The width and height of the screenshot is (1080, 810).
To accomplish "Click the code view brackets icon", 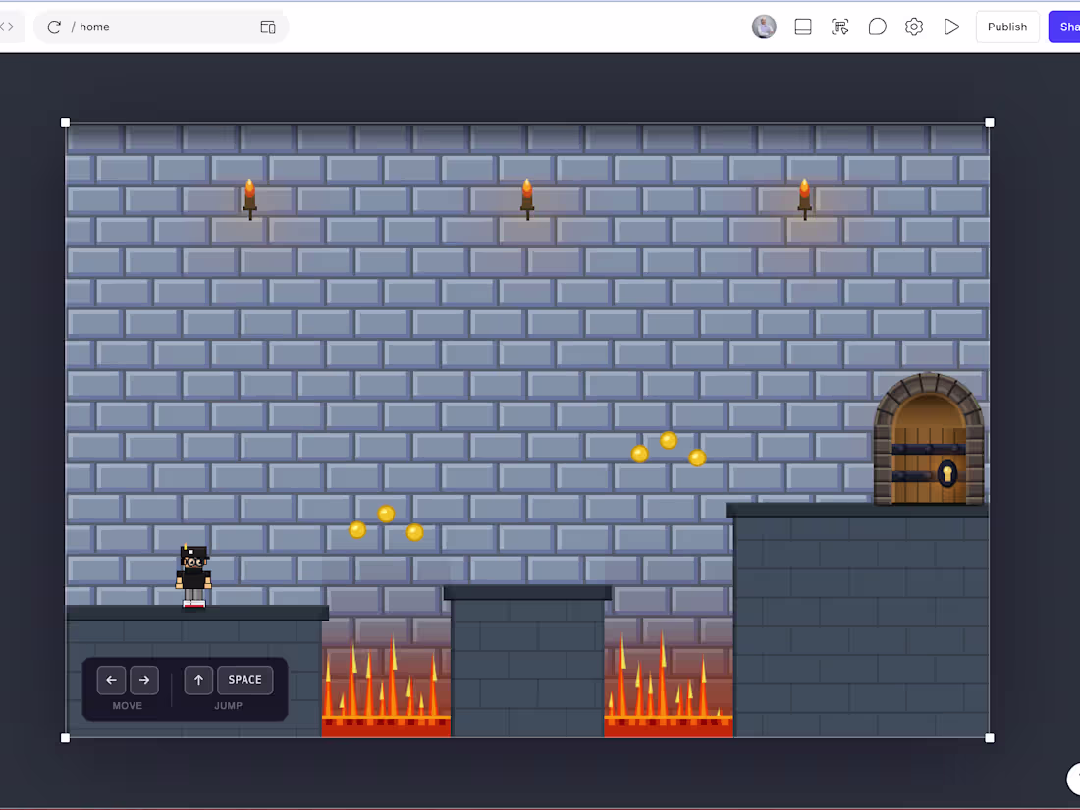I will tap(7, 27).
